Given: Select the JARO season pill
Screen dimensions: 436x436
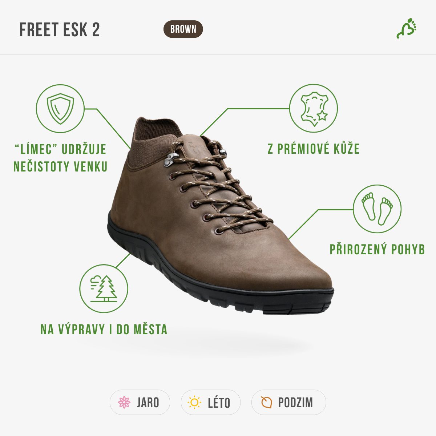Looking at the screenshot, I should (140, 402).
